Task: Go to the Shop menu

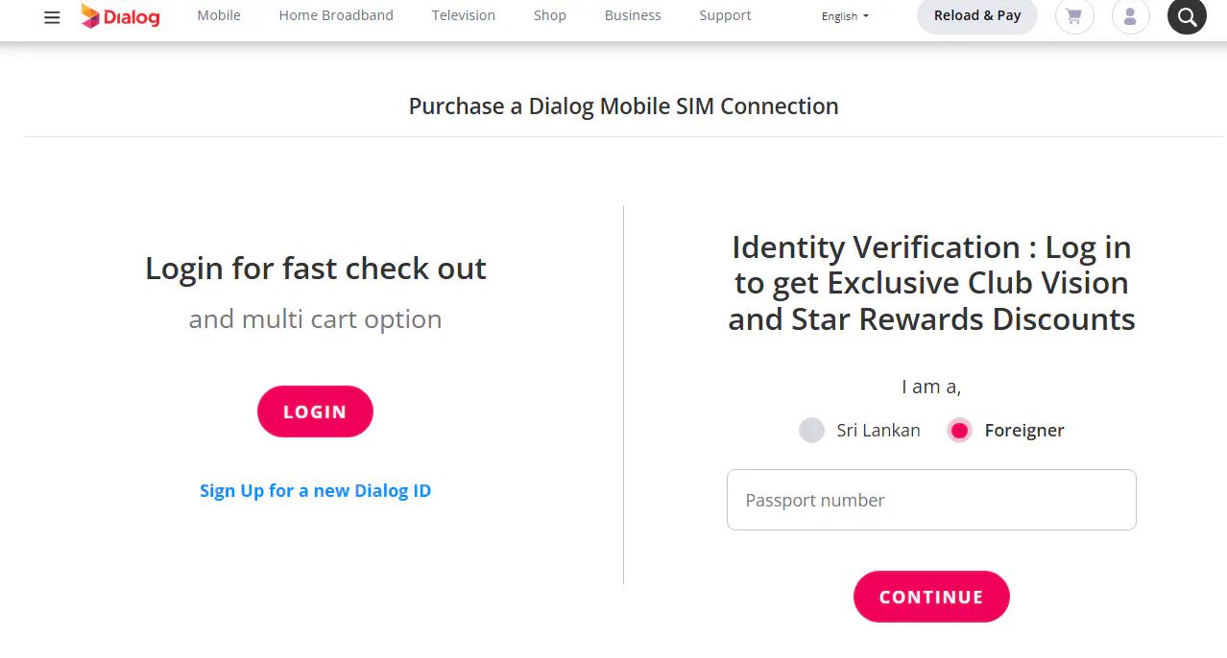Action: 550,15
